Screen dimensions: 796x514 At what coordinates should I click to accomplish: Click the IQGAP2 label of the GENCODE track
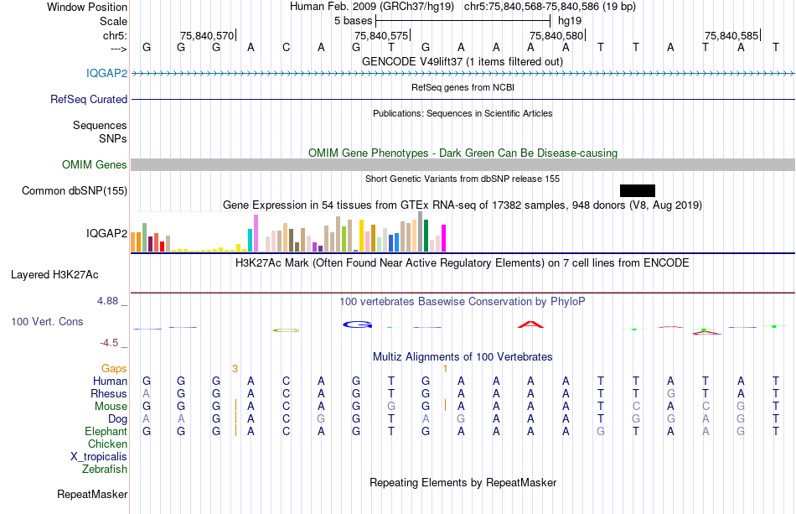coord(106,73)
